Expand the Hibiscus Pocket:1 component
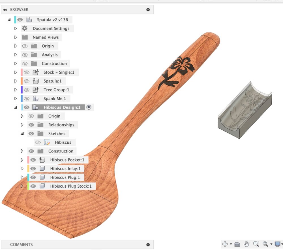Viewport: 283px width, 250px height. 22,160
